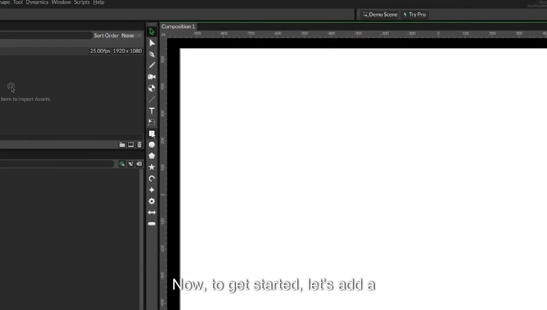Create new folder in Assets panel
This screenshot has height=310, width=547.
pos(122,145)
